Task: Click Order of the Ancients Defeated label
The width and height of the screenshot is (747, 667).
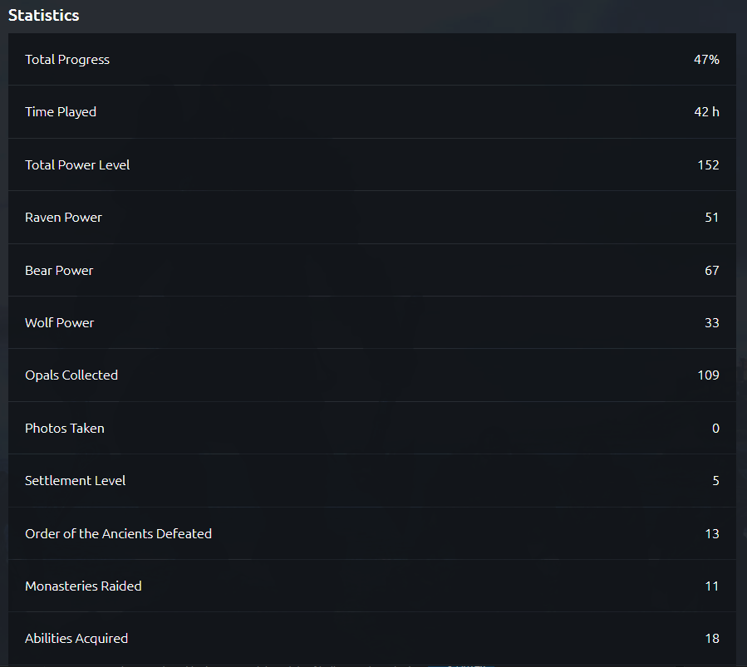Action: click(x=118, y=533)
